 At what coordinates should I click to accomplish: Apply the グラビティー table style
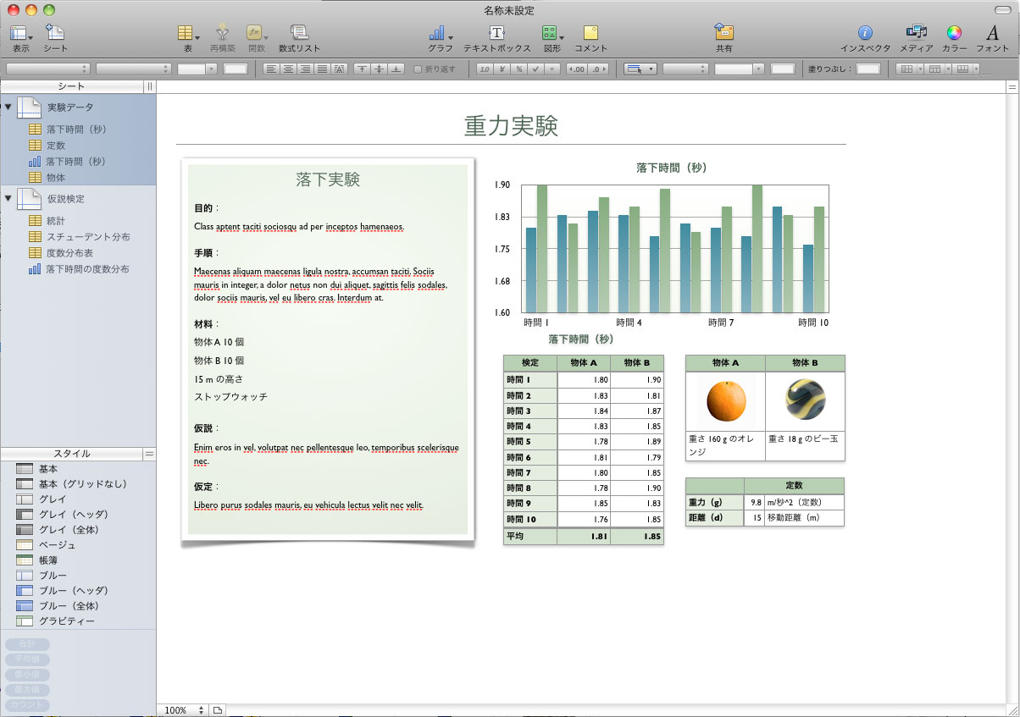pos(66,621)
